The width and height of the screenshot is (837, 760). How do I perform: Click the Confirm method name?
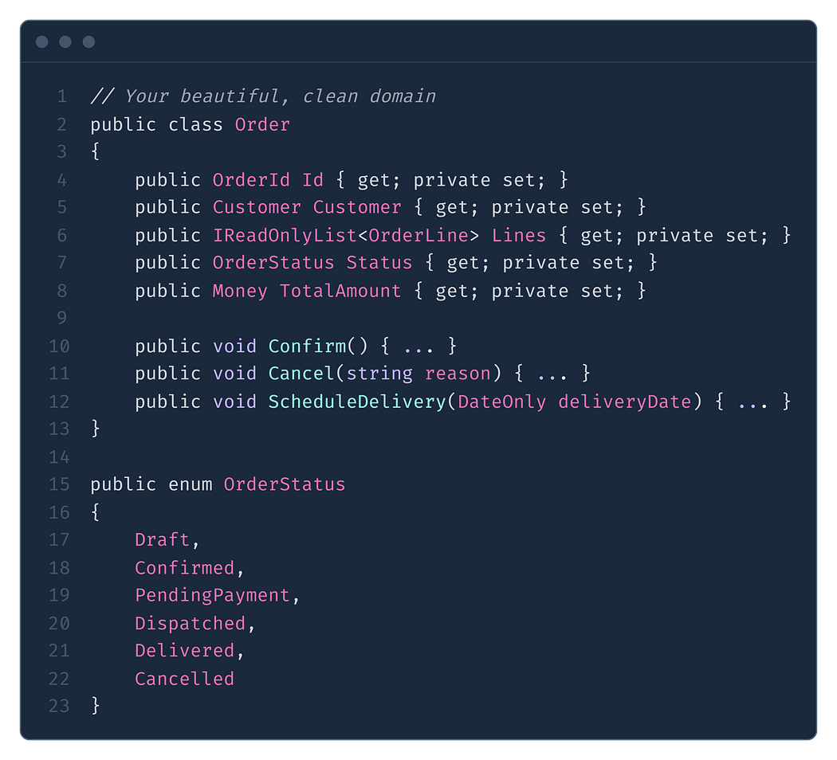click(x=307, y=346)
